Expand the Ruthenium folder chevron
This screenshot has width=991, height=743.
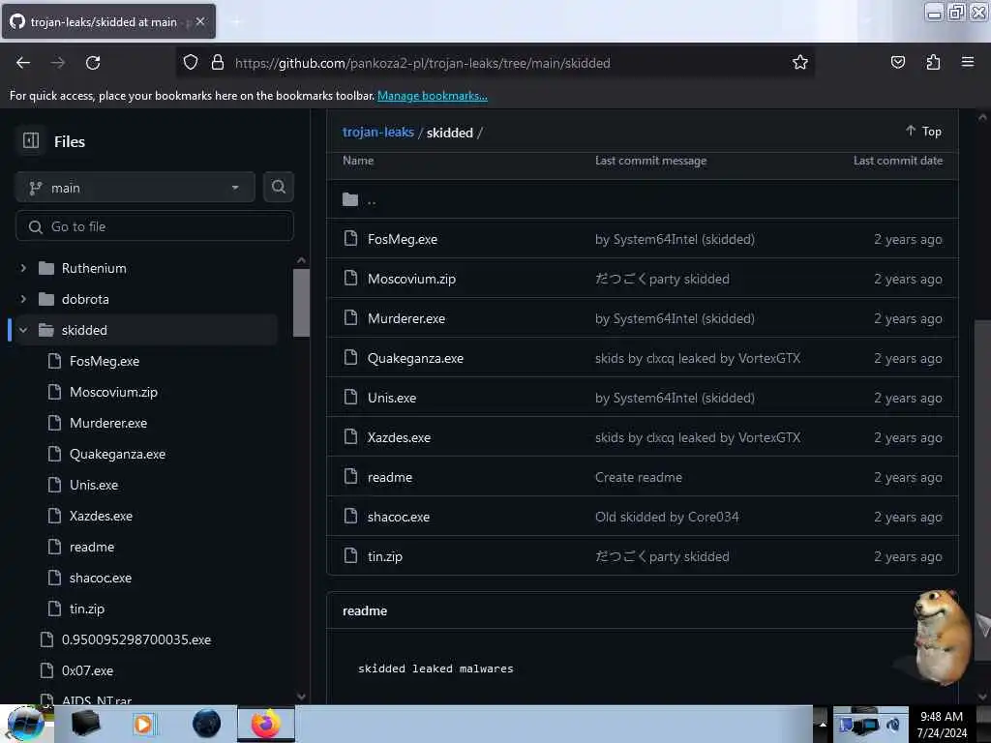23,268
